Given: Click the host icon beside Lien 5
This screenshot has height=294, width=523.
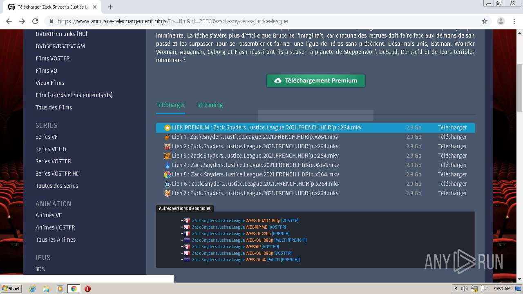Looking at the screenshot, I should coord(168,174).
